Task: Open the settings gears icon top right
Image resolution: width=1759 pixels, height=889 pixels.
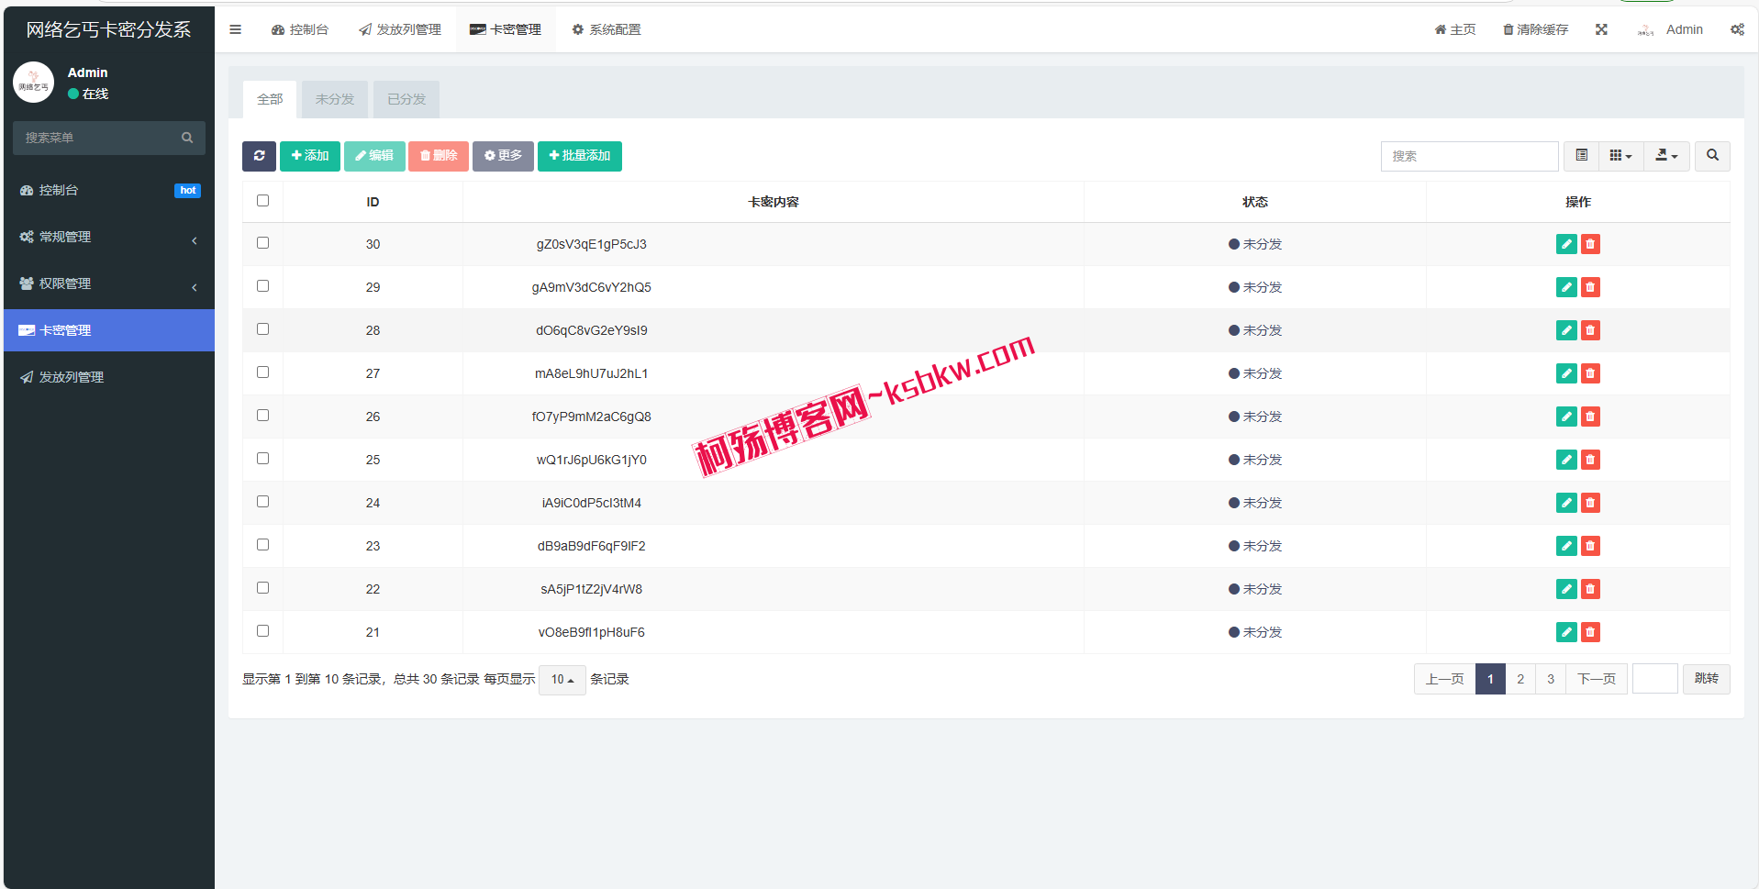Action: pos(1737,29)
